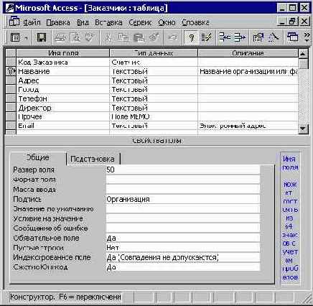
Task: Open the Правка menu
Action: [58, 22]
